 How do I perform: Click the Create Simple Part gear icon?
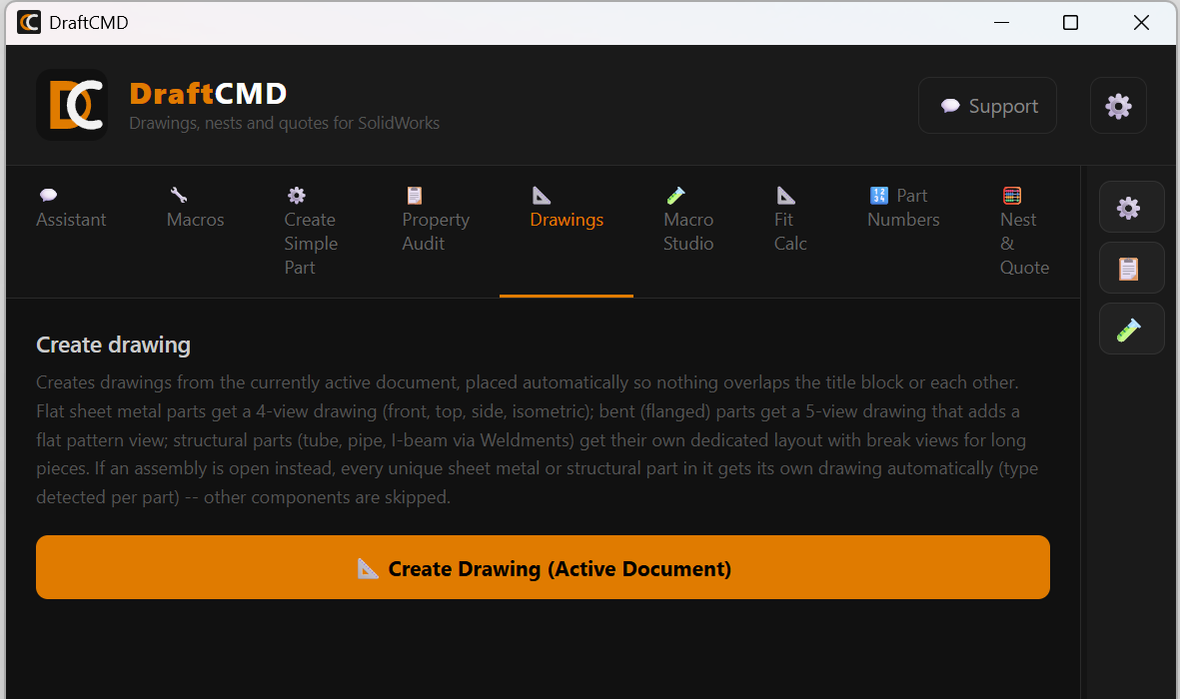[x=297, y=196]
